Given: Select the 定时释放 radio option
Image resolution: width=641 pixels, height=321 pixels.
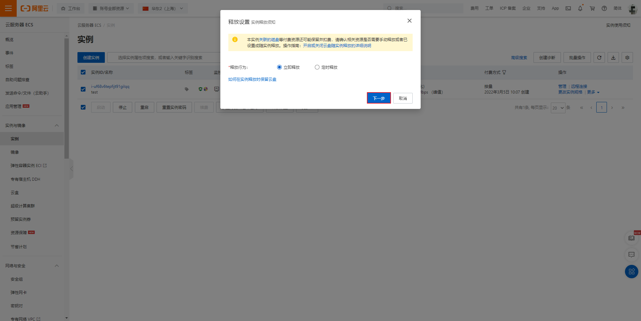Looking at the screenshot, I should click(317, 67).
